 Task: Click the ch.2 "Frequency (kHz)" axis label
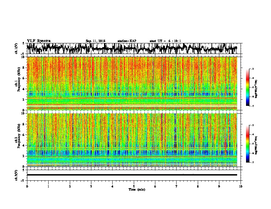19,136
